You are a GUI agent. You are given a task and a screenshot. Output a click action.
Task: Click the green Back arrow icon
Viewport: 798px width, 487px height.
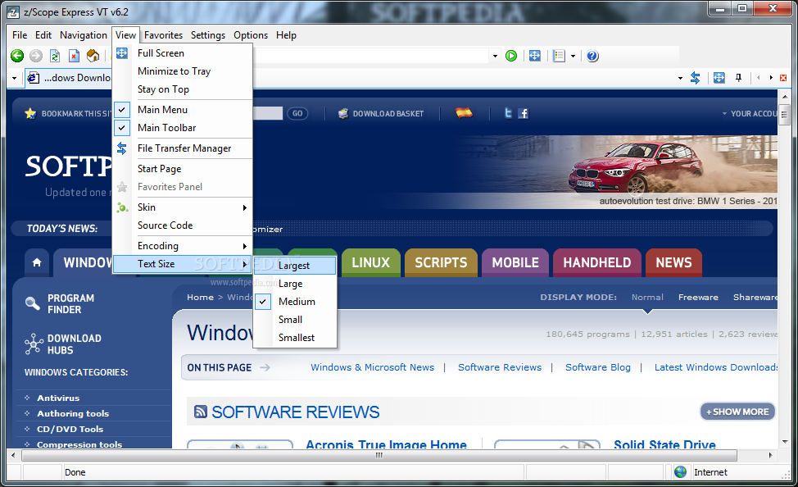(16, 56)
